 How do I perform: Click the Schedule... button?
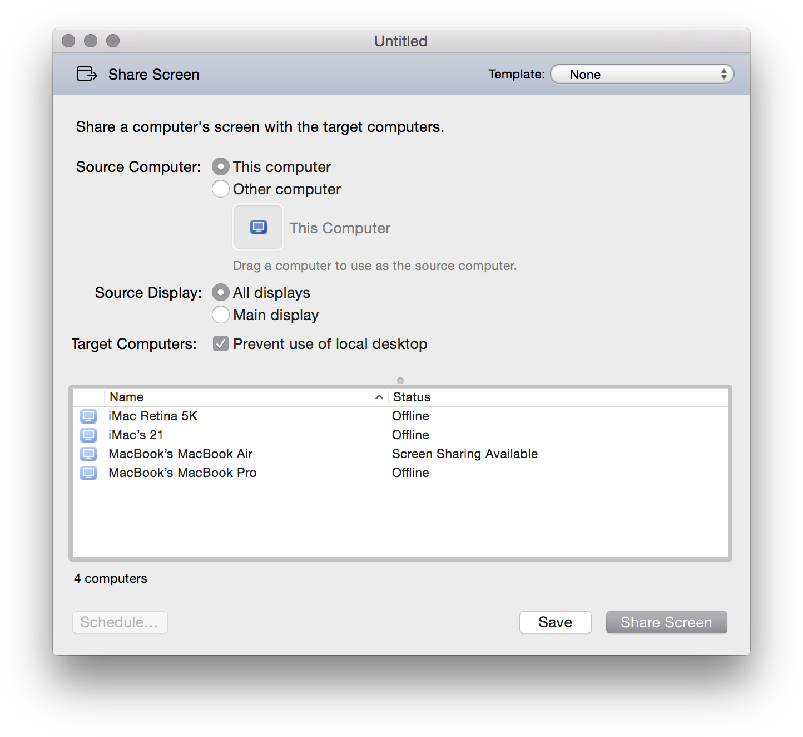(x=120, y=622)
